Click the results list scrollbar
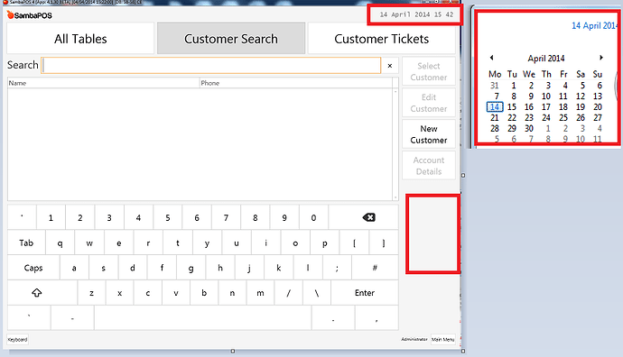Image resolution: width=623 pixels, height=357 pixels. tap(395, 144)
